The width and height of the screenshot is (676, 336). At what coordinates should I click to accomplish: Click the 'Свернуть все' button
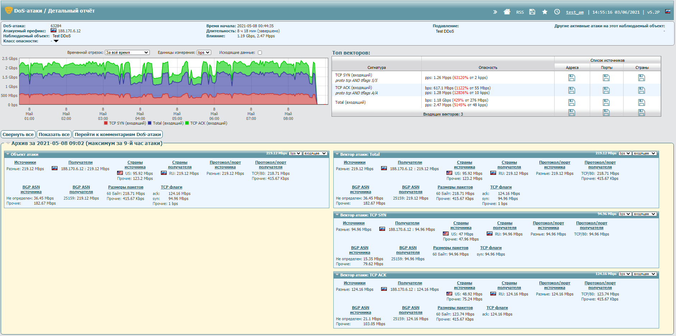coord(18,135)
